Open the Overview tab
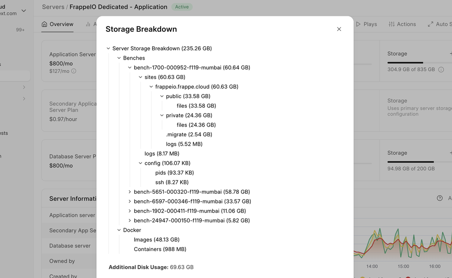The width and height of the screenshot is (452, 278). 57,24
